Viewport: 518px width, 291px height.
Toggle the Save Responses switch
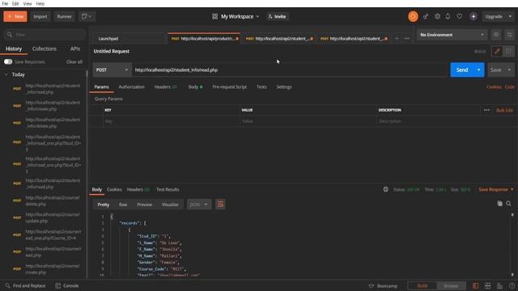click(8, 61)
